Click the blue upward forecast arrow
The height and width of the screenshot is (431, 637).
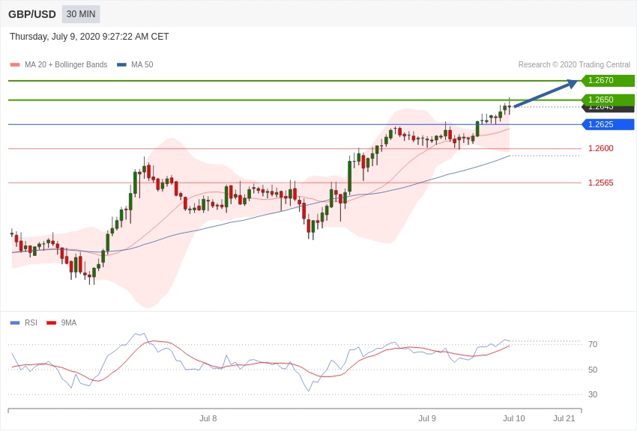pos(546,94)
